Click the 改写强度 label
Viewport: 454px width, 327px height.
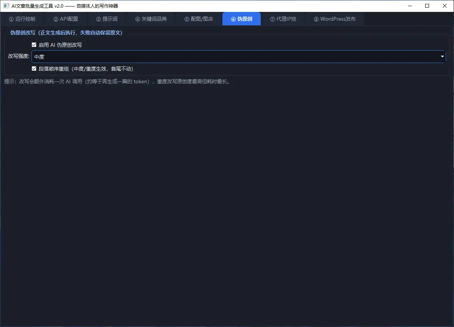point(18,56)
